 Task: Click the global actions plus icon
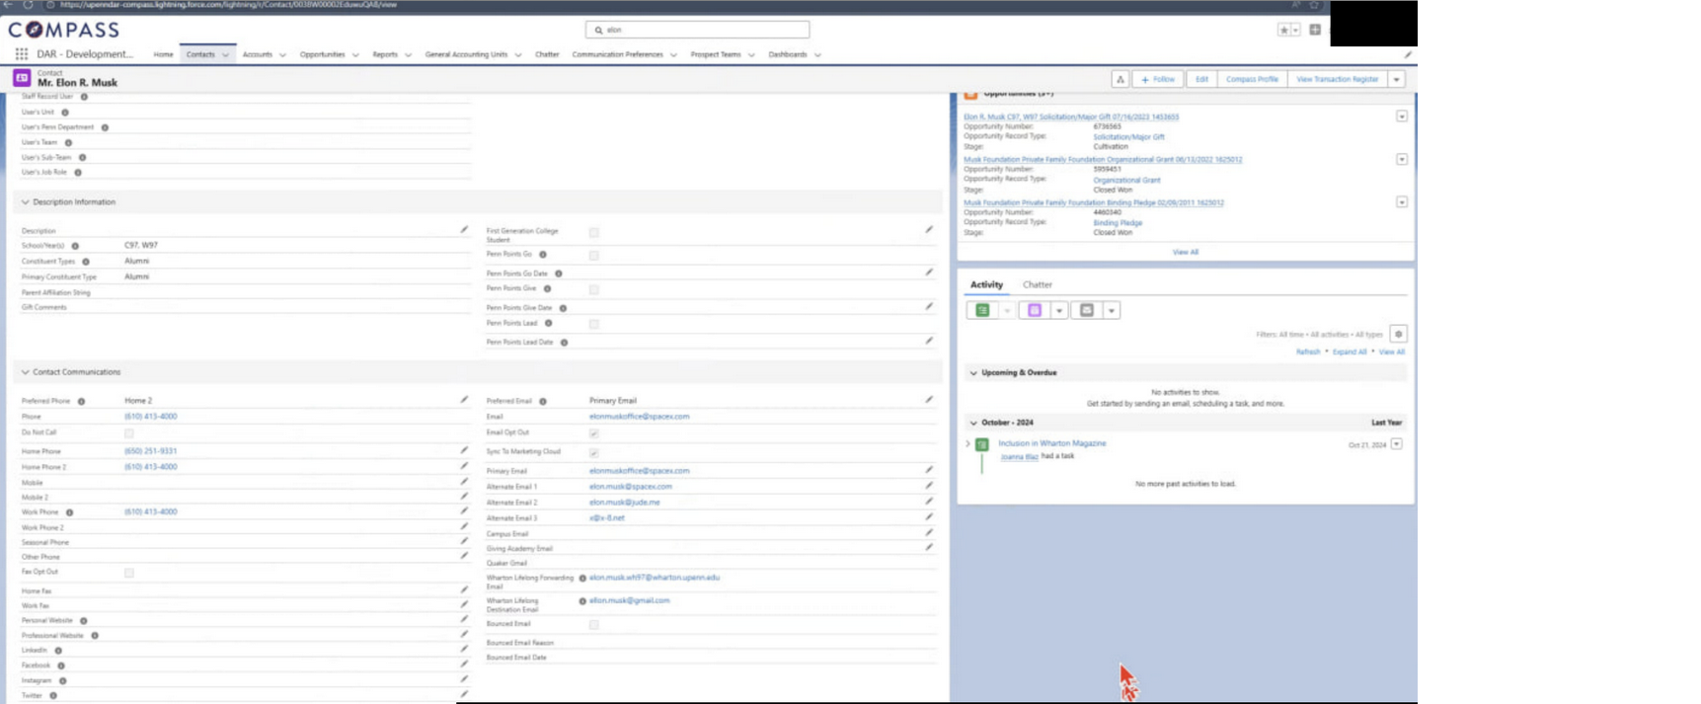point(1315,30)
